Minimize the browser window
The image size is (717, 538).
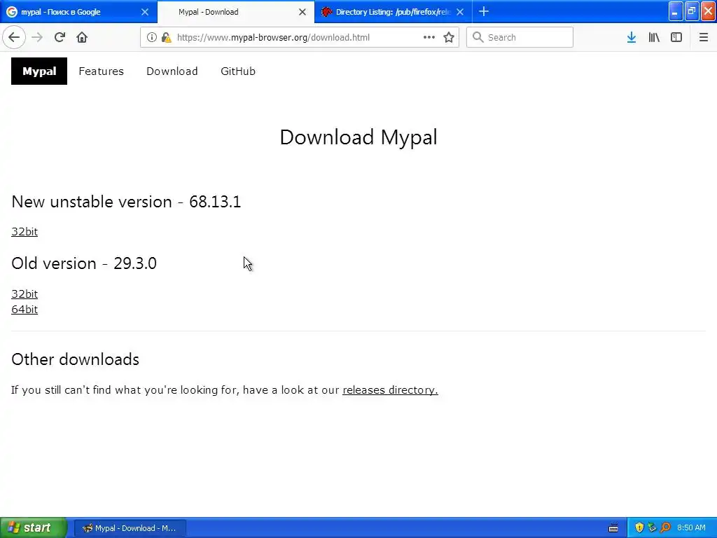(x=676, y=11)
